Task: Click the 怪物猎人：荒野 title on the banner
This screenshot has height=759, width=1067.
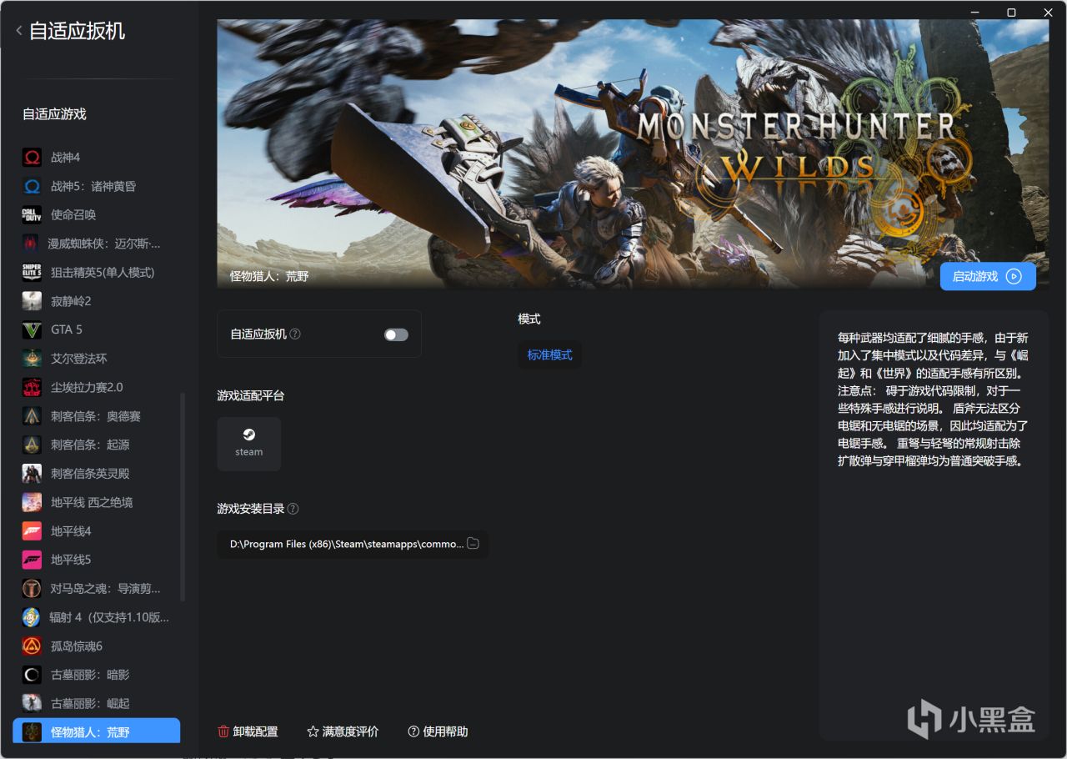Action: pos(269,276)
